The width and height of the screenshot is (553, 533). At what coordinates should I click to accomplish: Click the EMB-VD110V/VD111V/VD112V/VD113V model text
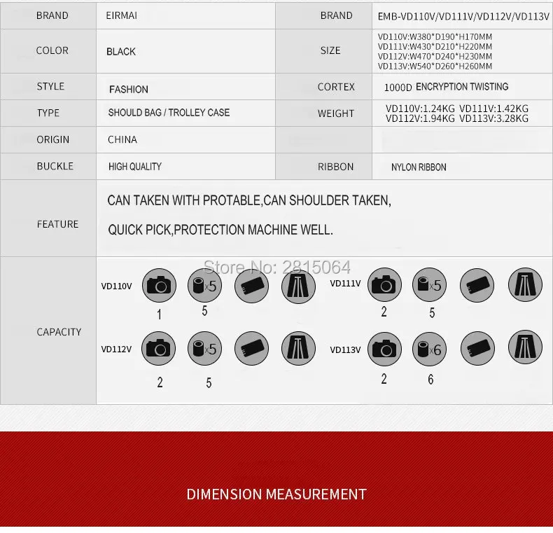[463, 16]
